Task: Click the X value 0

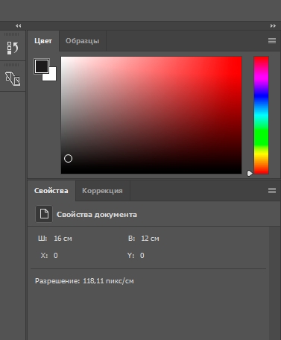Action: pyautogui.click(x=56, y=256)
